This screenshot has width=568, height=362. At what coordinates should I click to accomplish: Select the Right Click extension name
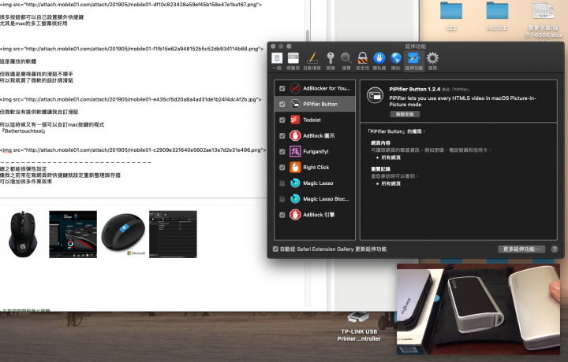click(x=316, y=168)
